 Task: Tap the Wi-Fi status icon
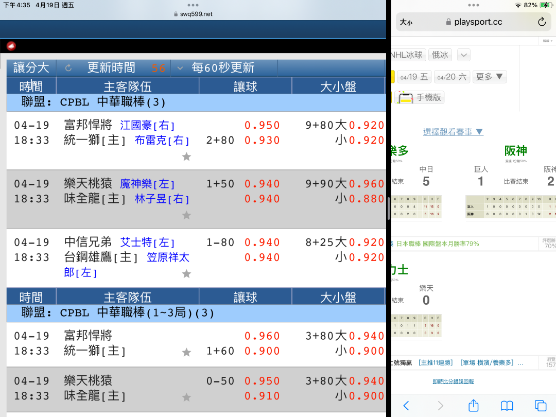(x=518, y=5)
